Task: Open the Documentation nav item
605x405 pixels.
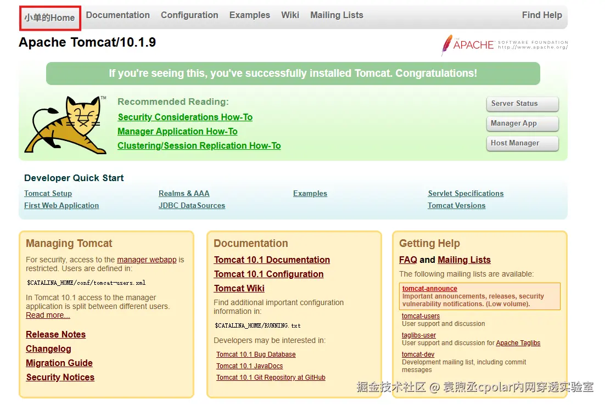Action: (117, 15)
